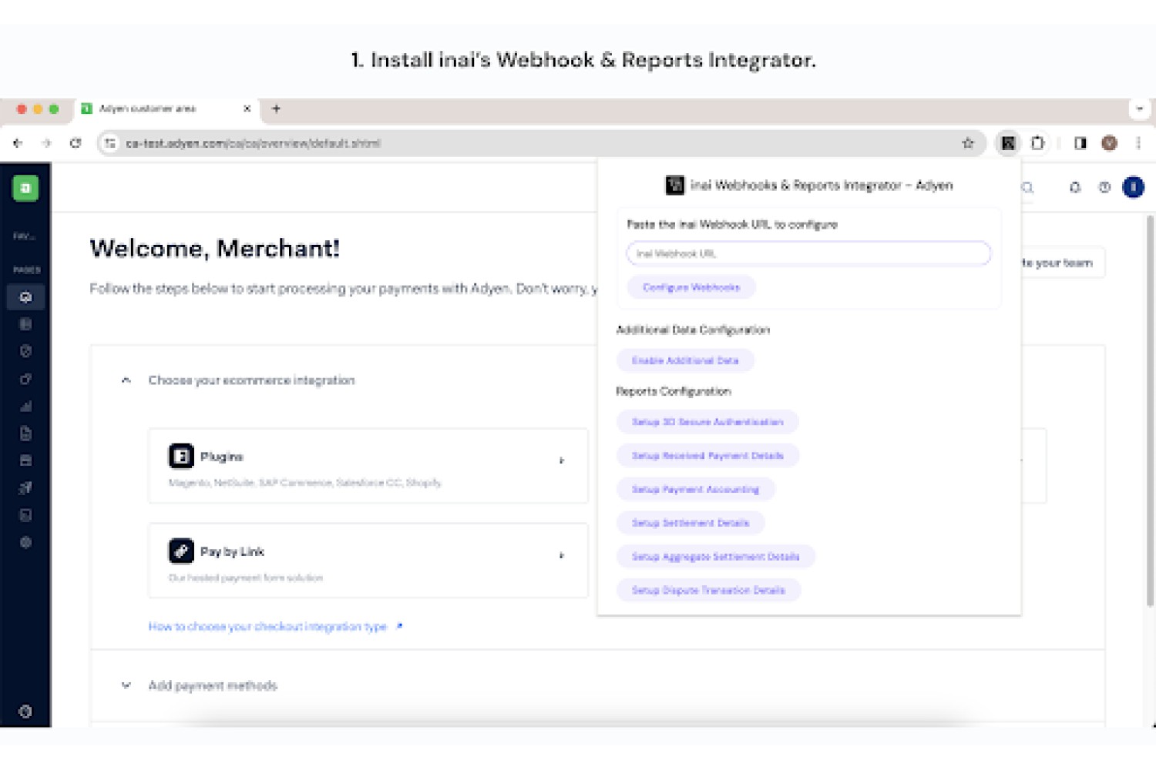Open How to choose your checkout integration link
1156x770 pixels.
click(x=275, y=627)
